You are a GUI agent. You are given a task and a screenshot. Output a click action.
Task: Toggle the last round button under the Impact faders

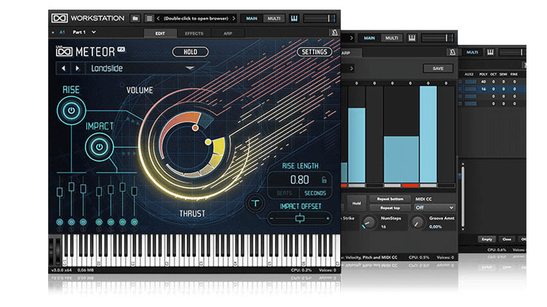click(134, 222)
